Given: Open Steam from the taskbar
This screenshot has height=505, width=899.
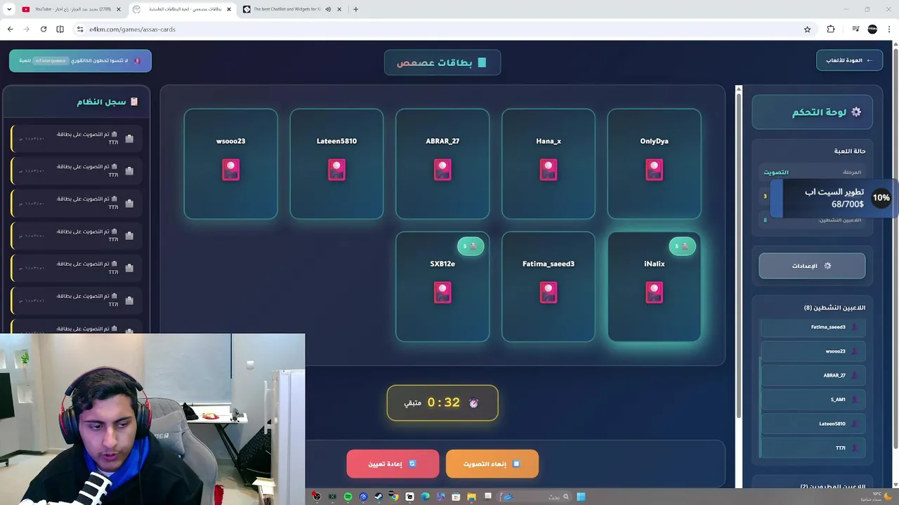Looking at the screenshot, I should (x=379, y=497).
